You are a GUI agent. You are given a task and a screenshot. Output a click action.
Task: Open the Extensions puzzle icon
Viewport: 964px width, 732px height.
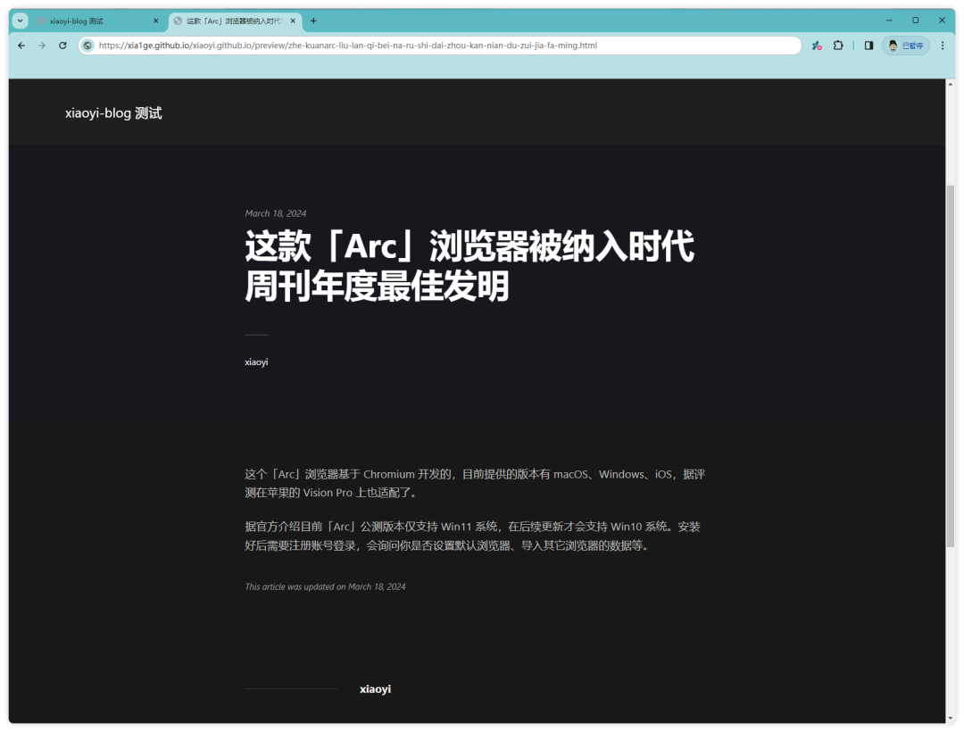tap(837, 46)
